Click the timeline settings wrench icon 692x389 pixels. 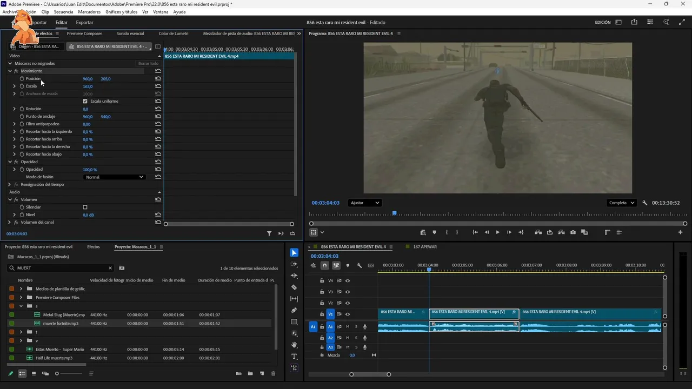(359, 265)
